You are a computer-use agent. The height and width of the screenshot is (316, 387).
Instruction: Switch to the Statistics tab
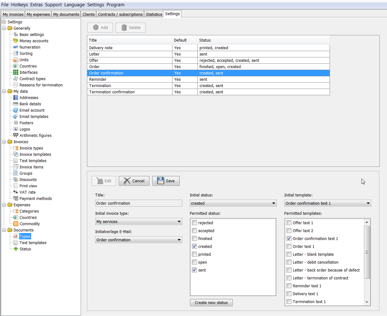(154, 14)
